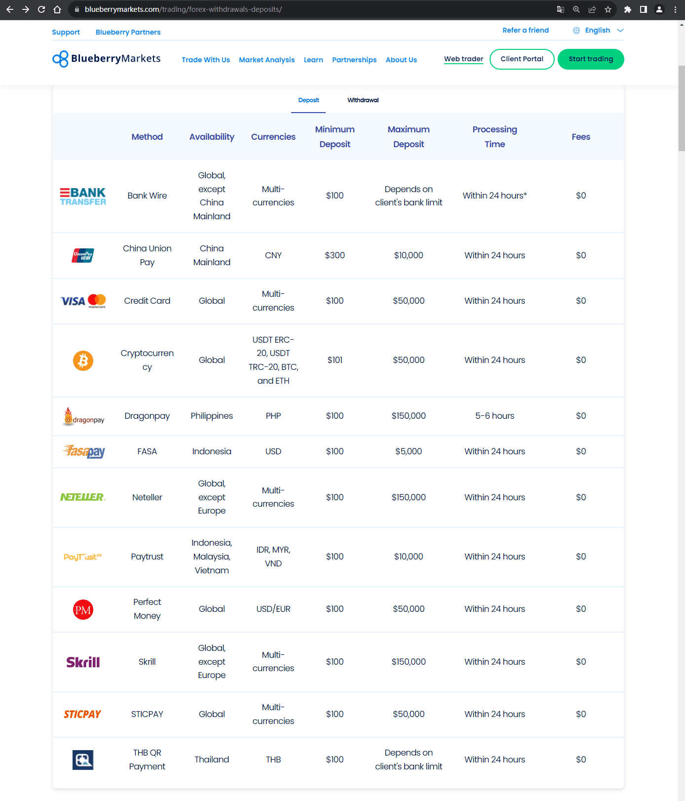The width and height of the screenshot is (685, 801).
Task: Click the Client Portal button
Action: point(522,59)
